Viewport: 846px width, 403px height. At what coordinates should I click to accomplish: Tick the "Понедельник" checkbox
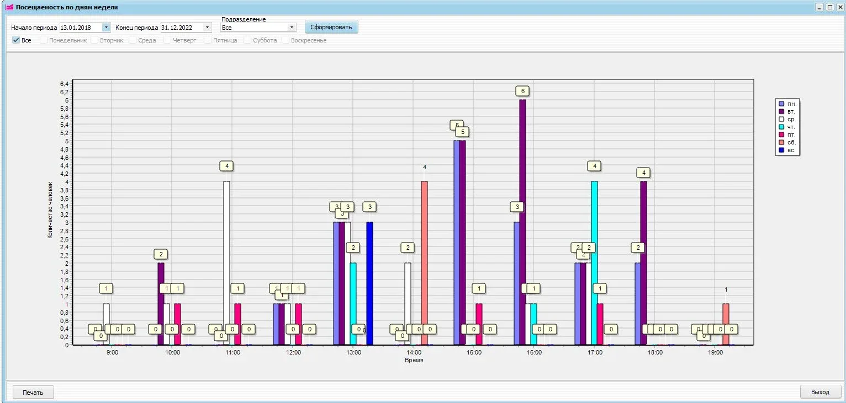pos(44,40)
